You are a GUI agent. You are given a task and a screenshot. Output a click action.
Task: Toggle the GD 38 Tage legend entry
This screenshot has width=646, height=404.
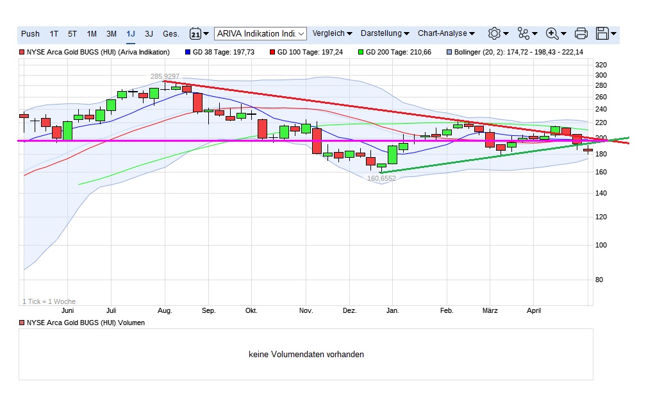(x=219, y=52)
